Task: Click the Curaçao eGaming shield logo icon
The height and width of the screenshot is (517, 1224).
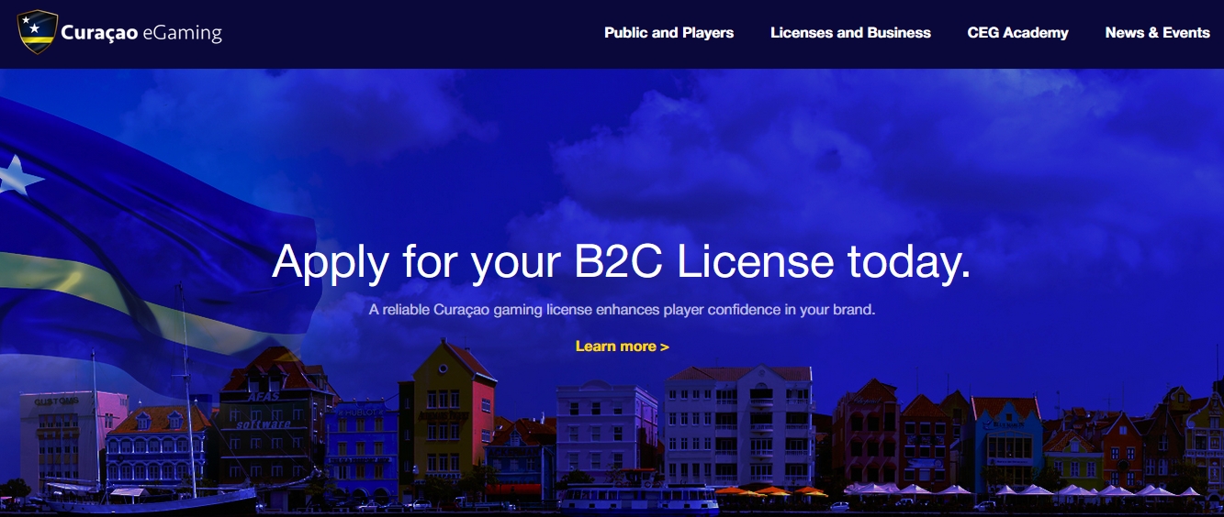Action: point(38,32)
